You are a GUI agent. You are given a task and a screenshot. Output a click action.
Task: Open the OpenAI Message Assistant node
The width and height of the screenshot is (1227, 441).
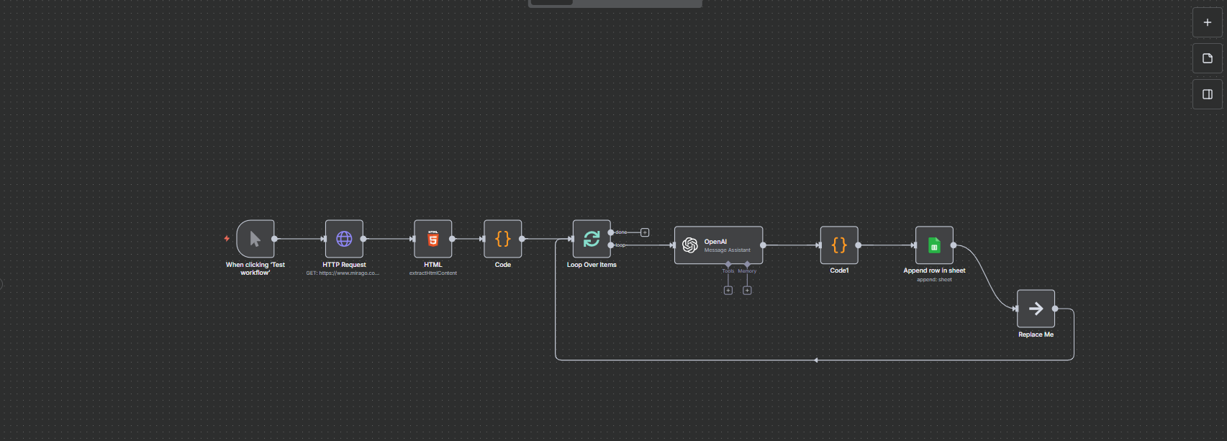(717, 245)
